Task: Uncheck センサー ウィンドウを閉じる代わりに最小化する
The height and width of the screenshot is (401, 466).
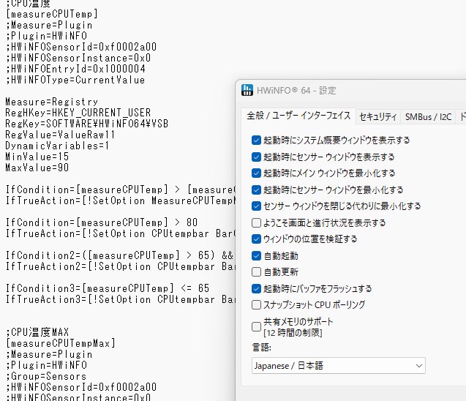Action: click(256, 206)
